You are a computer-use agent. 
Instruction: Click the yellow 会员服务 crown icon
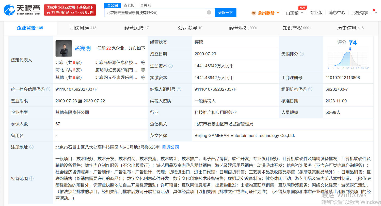(254, 13)
